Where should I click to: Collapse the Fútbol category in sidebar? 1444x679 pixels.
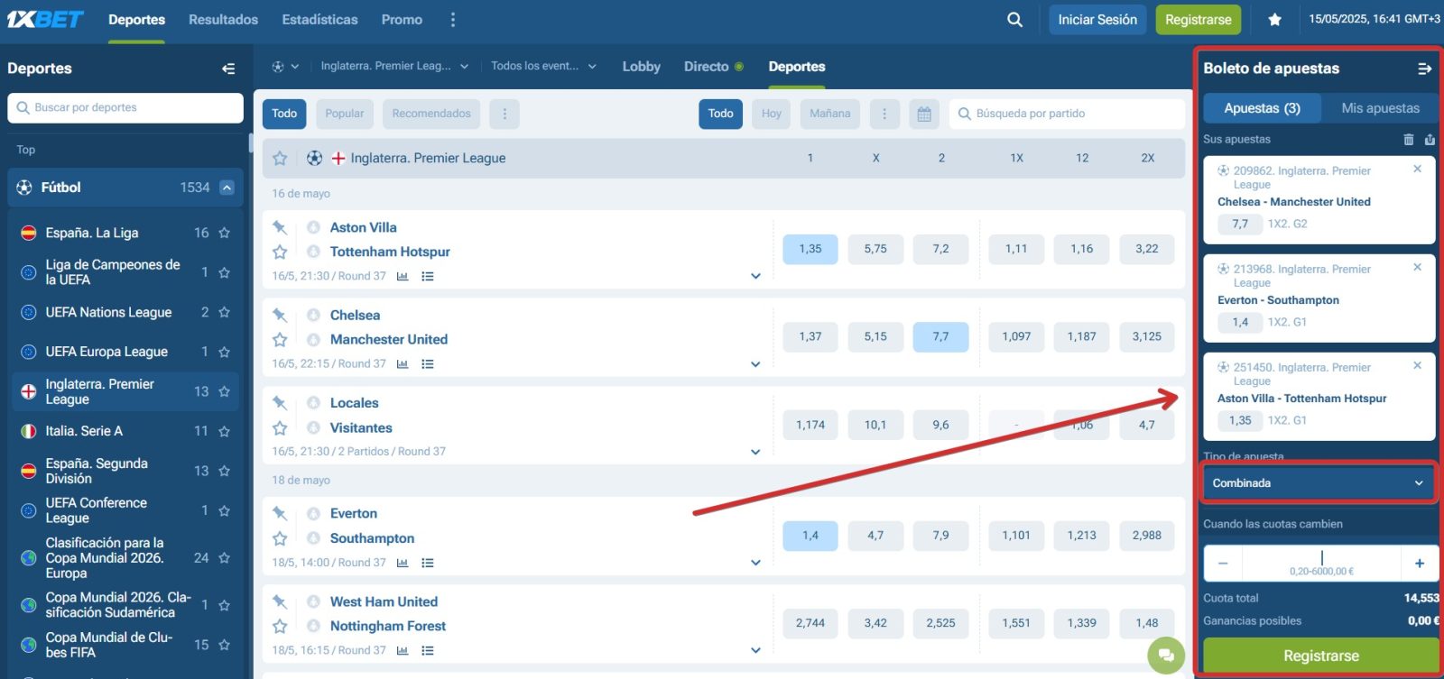coord(227,188)
